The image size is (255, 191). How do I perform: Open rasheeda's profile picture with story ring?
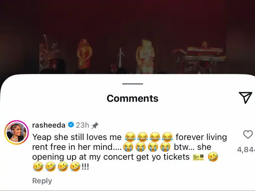pyautogui.click(x=16, y=132)
